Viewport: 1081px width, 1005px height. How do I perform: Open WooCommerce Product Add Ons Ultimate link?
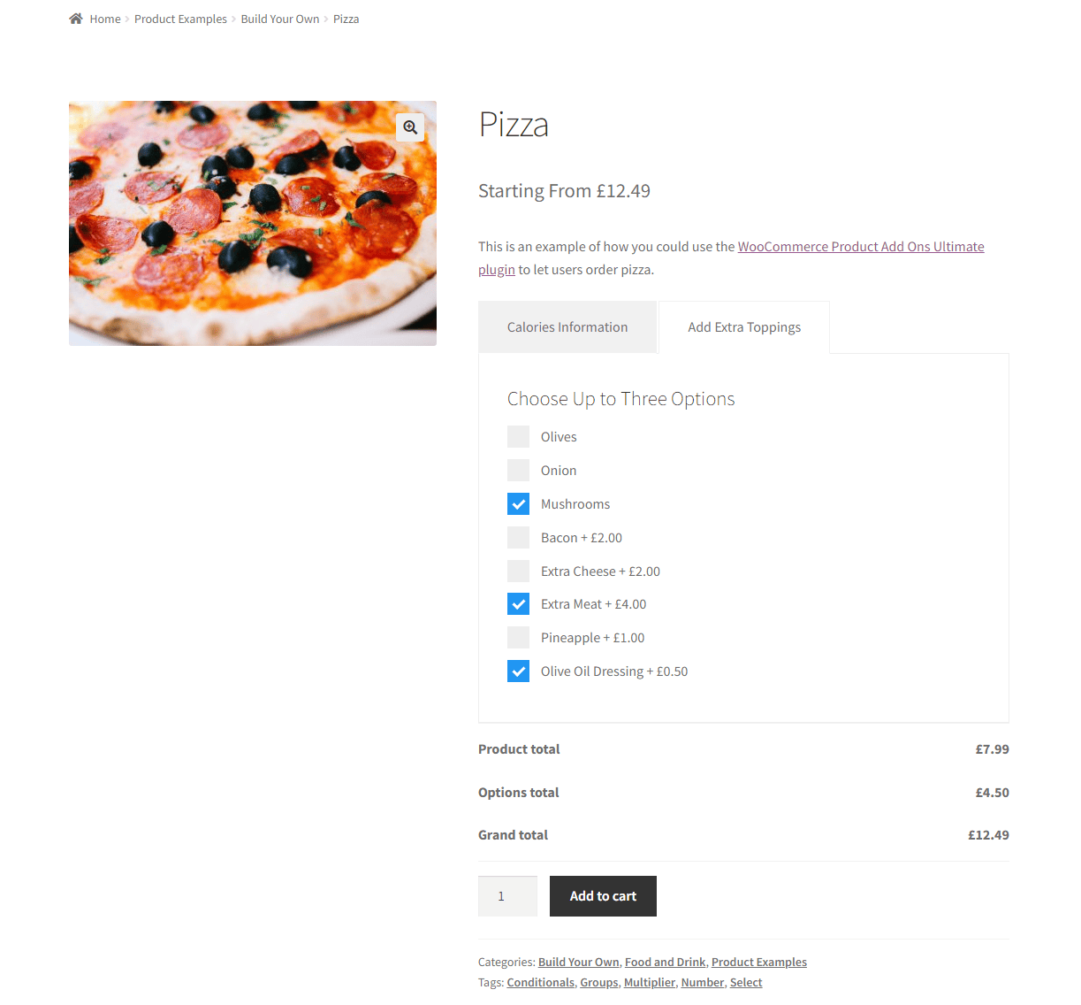861,247
